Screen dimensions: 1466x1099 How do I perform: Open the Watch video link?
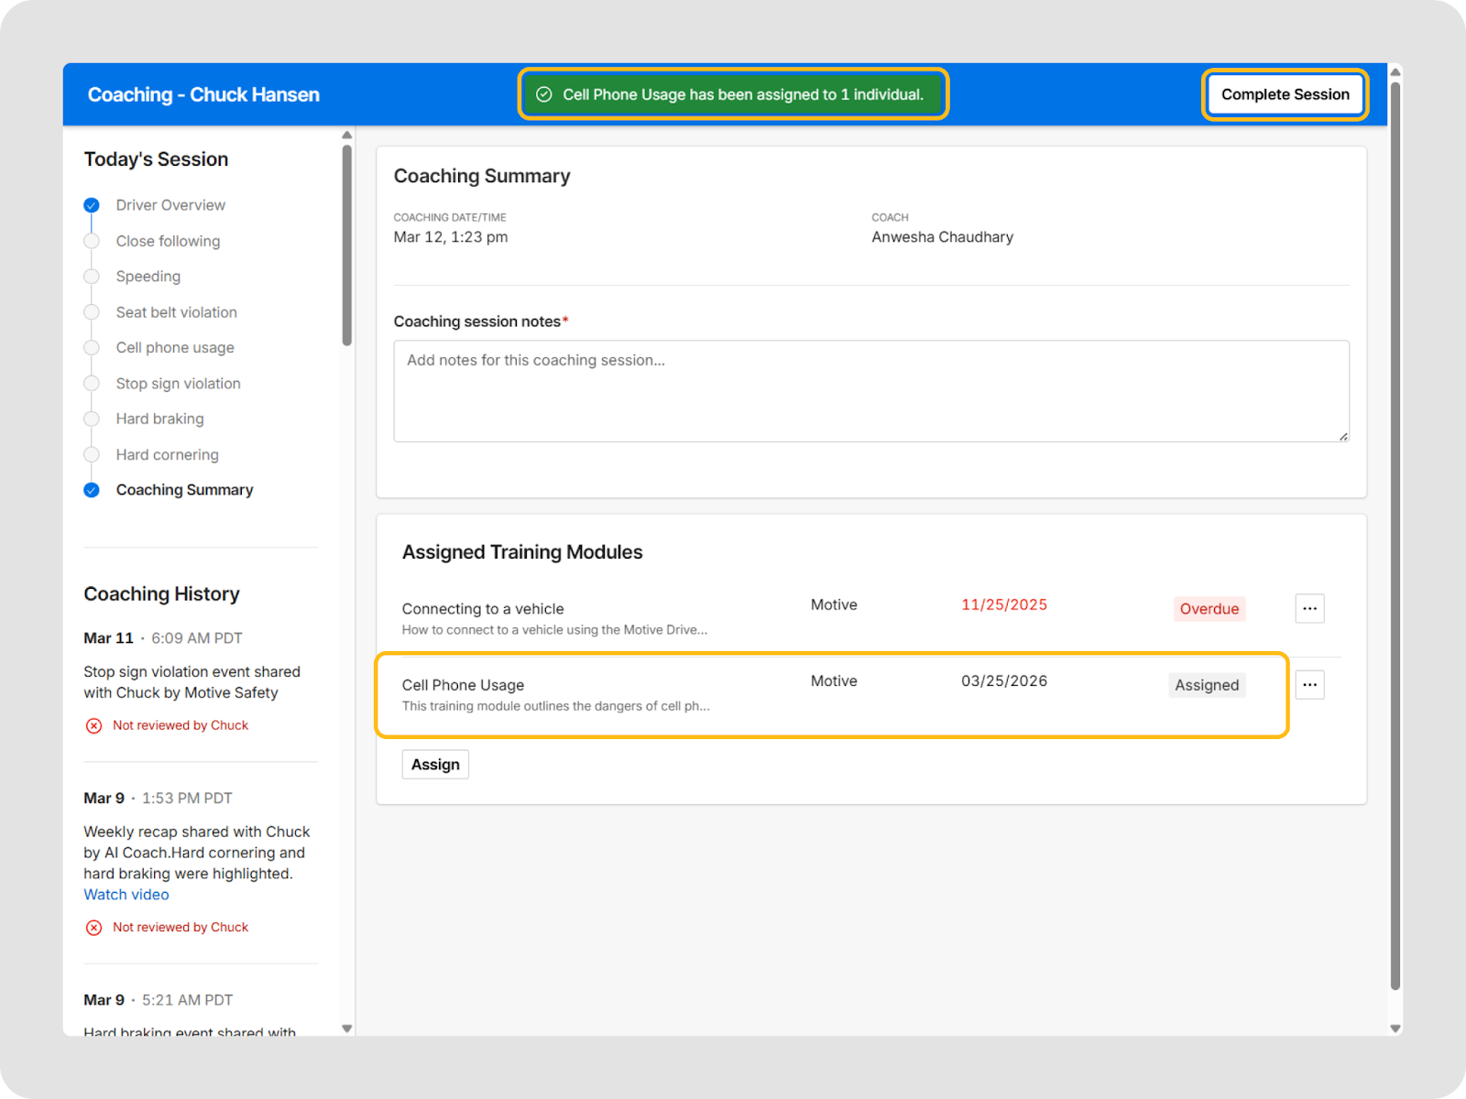click(126, 895)
